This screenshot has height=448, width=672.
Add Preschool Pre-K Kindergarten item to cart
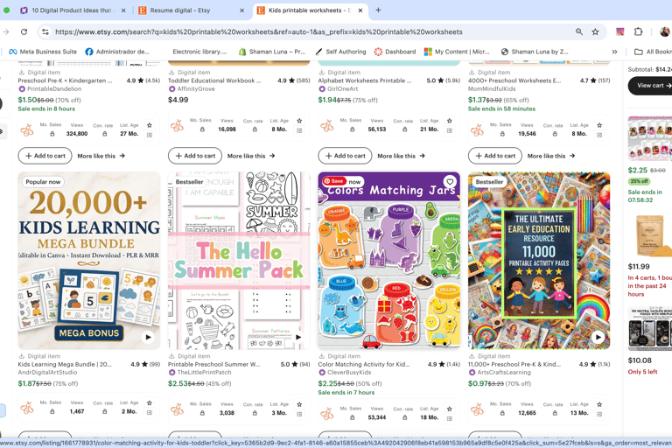[45, 156]
